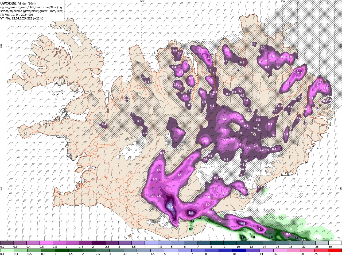Click the 3.9 rain value at the bottom
The image size is (342, 256).
pos(242,237)
